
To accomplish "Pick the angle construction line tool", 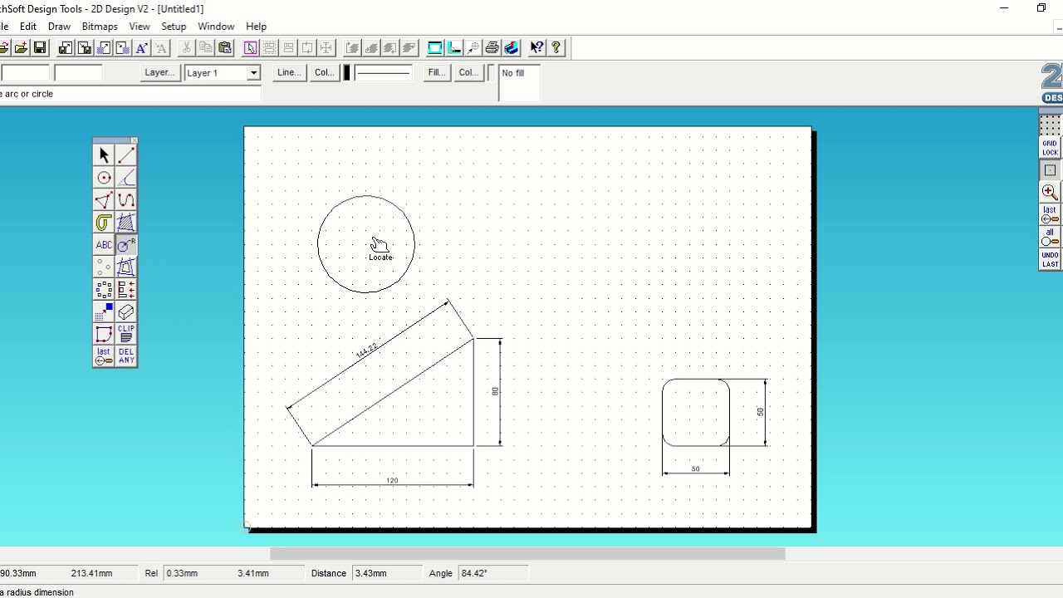I will 126,178.
